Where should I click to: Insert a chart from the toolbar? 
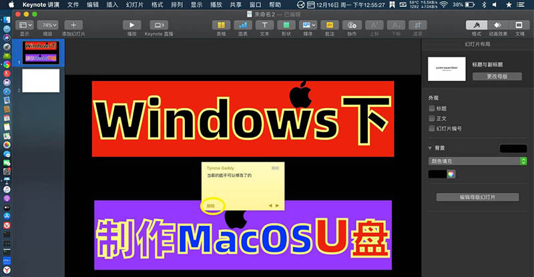pyautogui.click(x=243, y=25)
